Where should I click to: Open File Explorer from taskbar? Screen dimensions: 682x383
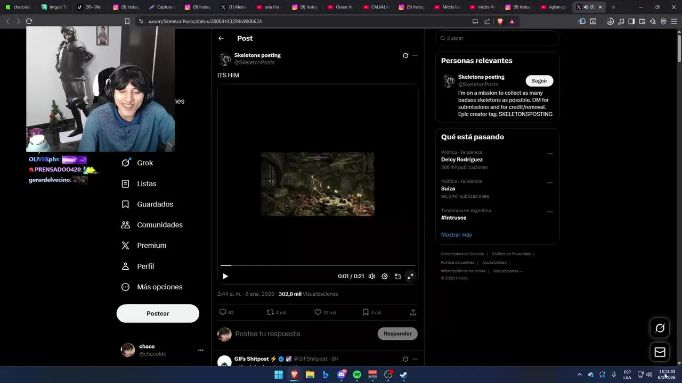310,374
